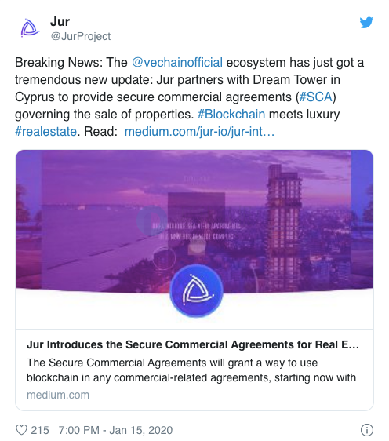
Task: Open the Jur profile avatar
Action: (30, 28)
